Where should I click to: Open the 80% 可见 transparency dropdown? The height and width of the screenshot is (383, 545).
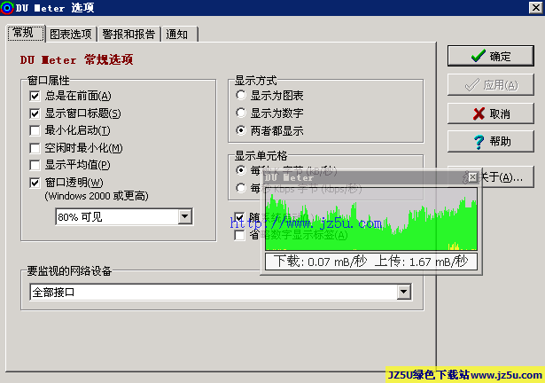pos(185,216)
